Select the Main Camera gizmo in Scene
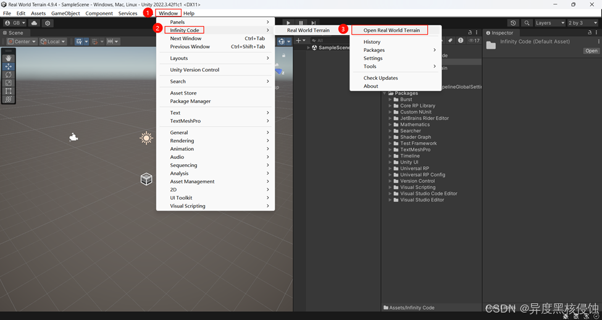The height and width of the screenshot is (320, 602). click(73, 137)
